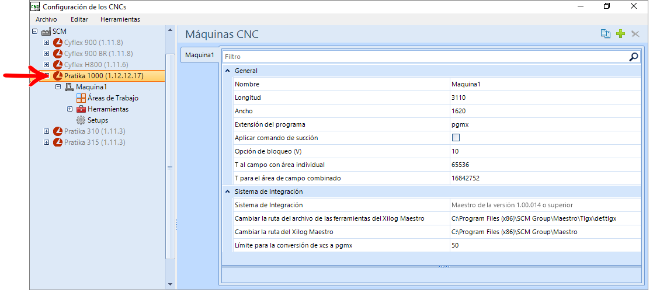This screenshot has width=653, height=296.
Task: Click the Áreas de Trabajo grid icon
Action: point(81,98)
